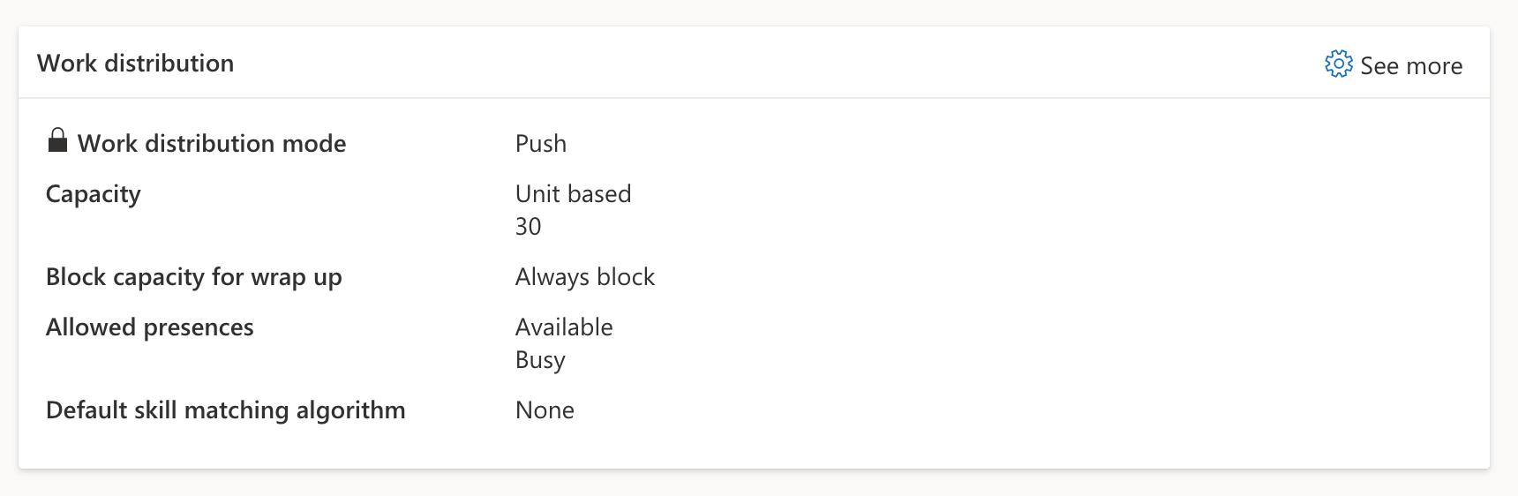Image resolution: width=1518 pixels, height=496 pixels.
Task: Click the word mode in first row
Action: 313,144
